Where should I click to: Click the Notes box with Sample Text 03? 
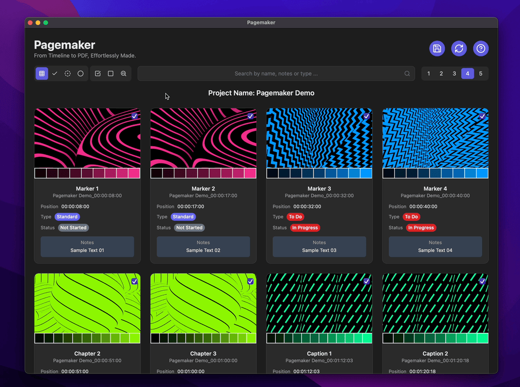pos(320,246)
